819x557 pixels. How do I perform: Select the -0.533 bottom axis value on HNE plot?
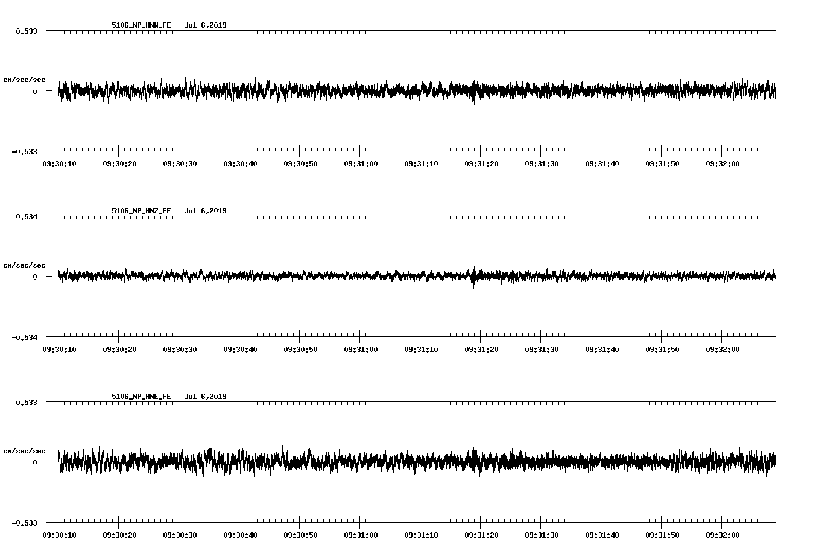(25, 523)
